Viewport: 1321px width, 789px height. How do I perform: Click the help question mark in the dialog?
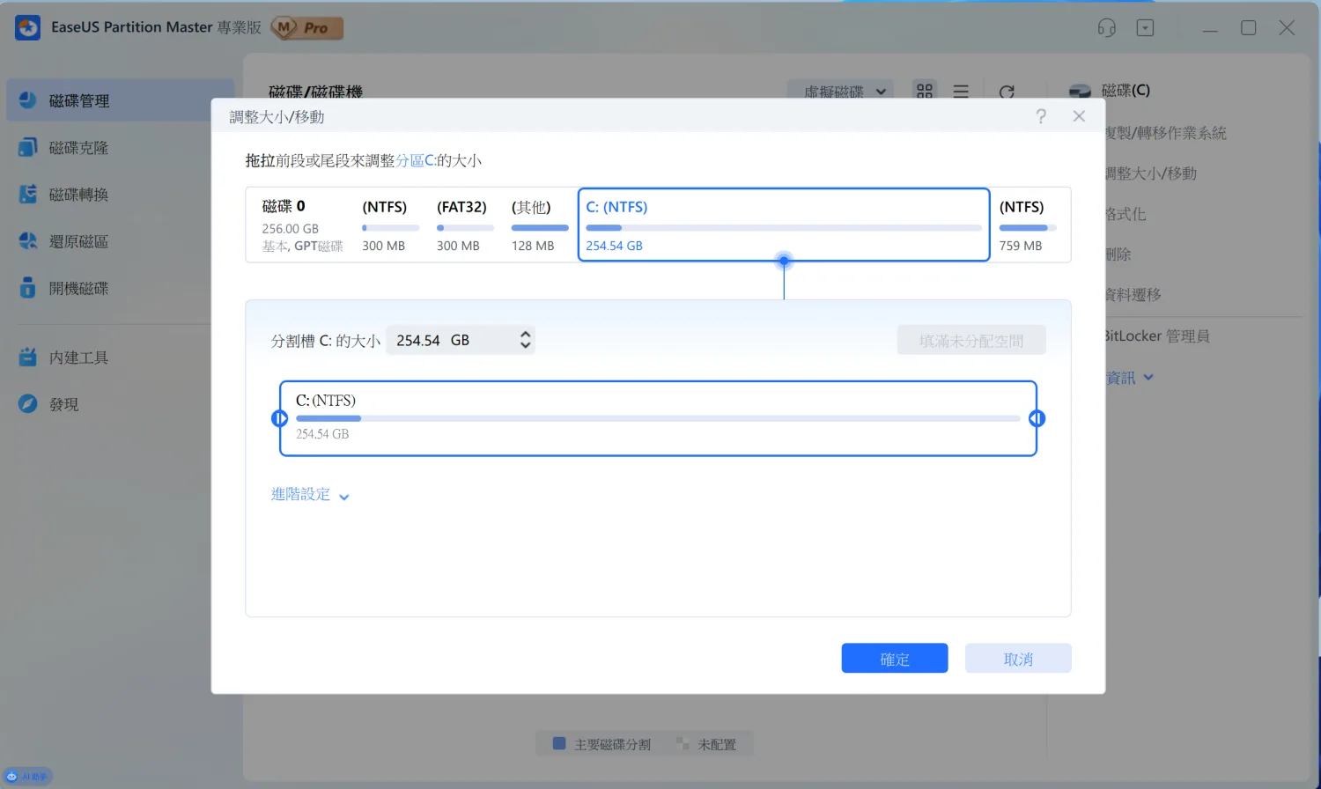1041,116
